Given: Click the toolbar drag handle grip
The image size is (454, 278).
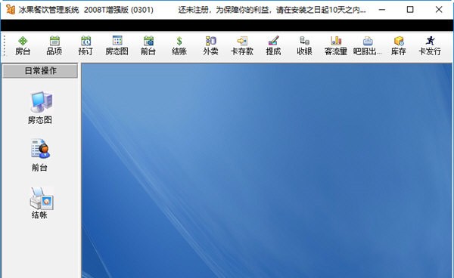Looking at the screenshot, I should coord(5,45).
